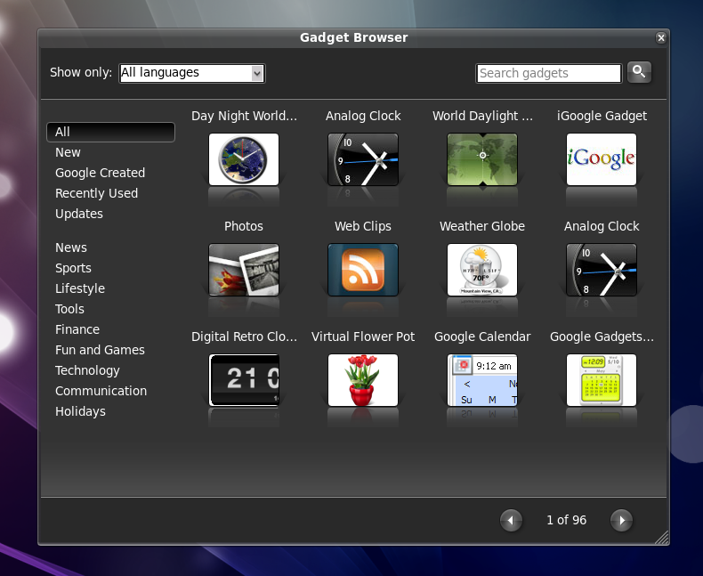Click the 'Virtual Flower Pot' title text
Viewport: 703px width, 576px height.
click(x=363, y=337)
